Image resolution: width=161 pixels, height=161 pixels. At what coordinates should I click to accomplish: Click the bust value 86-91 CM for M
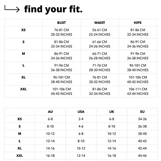(x=62, y=53)
